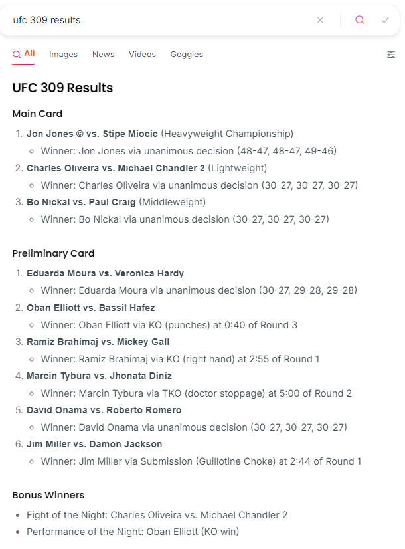The height and width of the screenshot is (549, 405).
Task: Clear the search query with the X icon
Action: (x=320, y=20)
